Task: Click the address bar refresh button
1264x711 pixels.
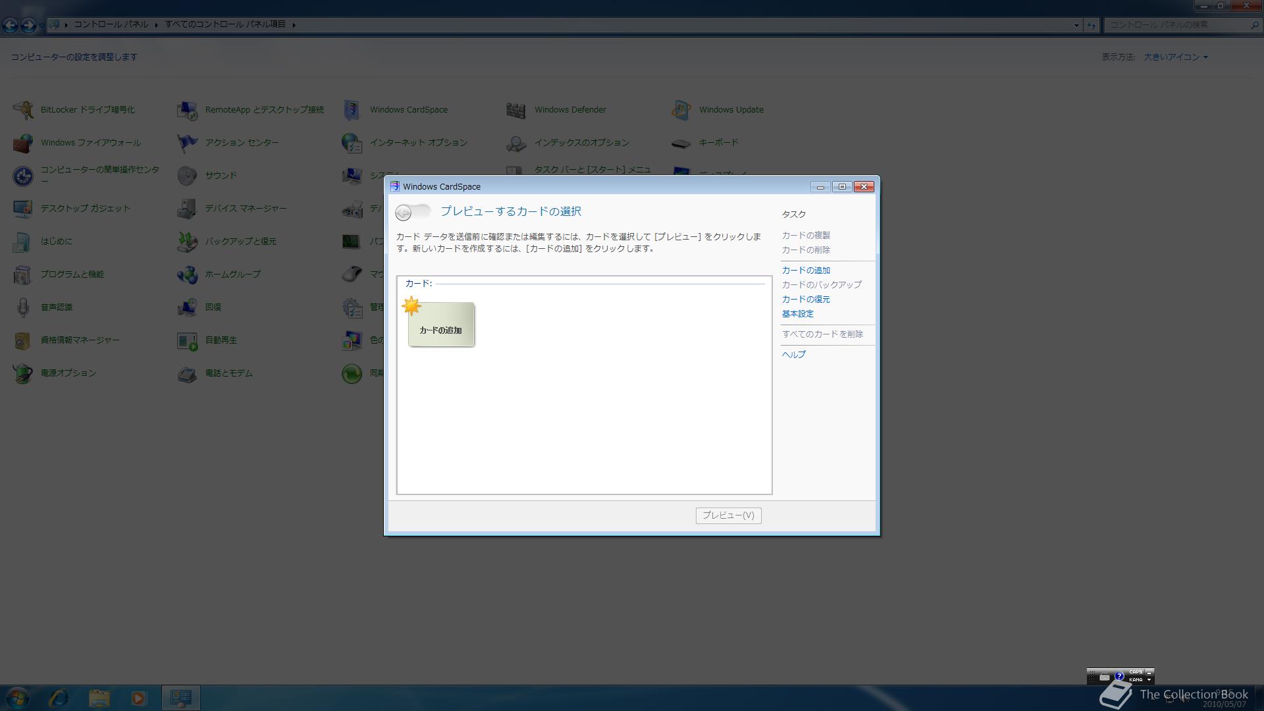Action: pyautogui.click(x=1092, y=25)
